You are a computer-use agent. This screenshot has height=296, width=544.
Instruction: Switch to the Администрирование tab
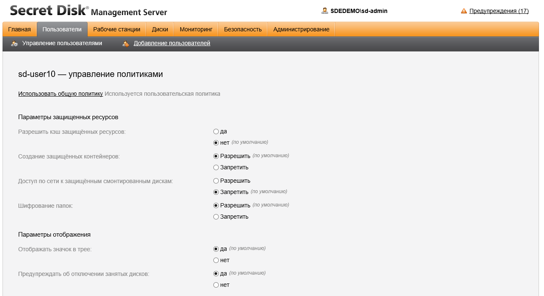(301, 29)
